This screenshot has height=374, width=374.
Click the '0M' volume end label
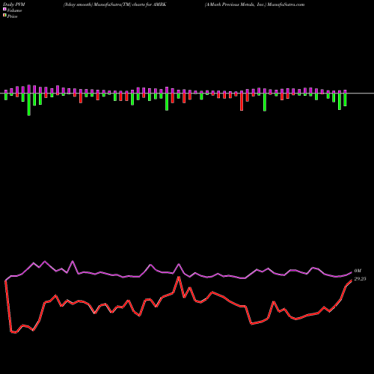point(358,271)
